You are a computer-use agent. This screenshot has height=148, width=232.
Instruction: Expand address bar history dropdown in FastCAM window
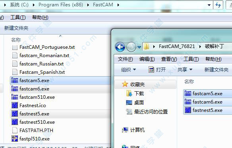(209, 5)
